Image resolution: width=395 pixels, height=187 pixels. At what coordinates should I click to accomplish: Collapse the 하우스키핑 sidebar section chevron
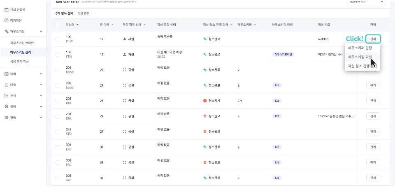click(41, 31)
